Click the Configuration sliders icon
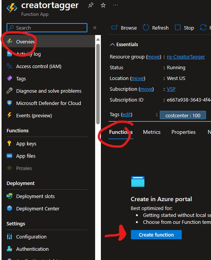This screenshot has width=211, height=260. point(10,237)
